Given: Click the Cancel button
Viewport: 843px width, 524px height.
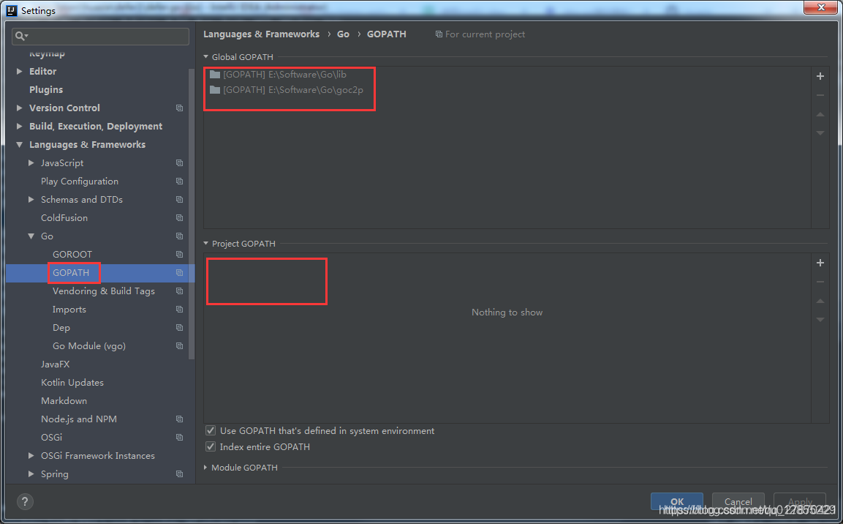Looking at the screenshot, I should (738, 501).
